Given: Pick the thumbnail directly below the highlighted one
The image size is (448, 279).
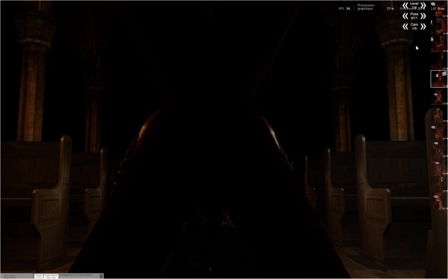Looking at the screenshot, I should coord(438,97).
